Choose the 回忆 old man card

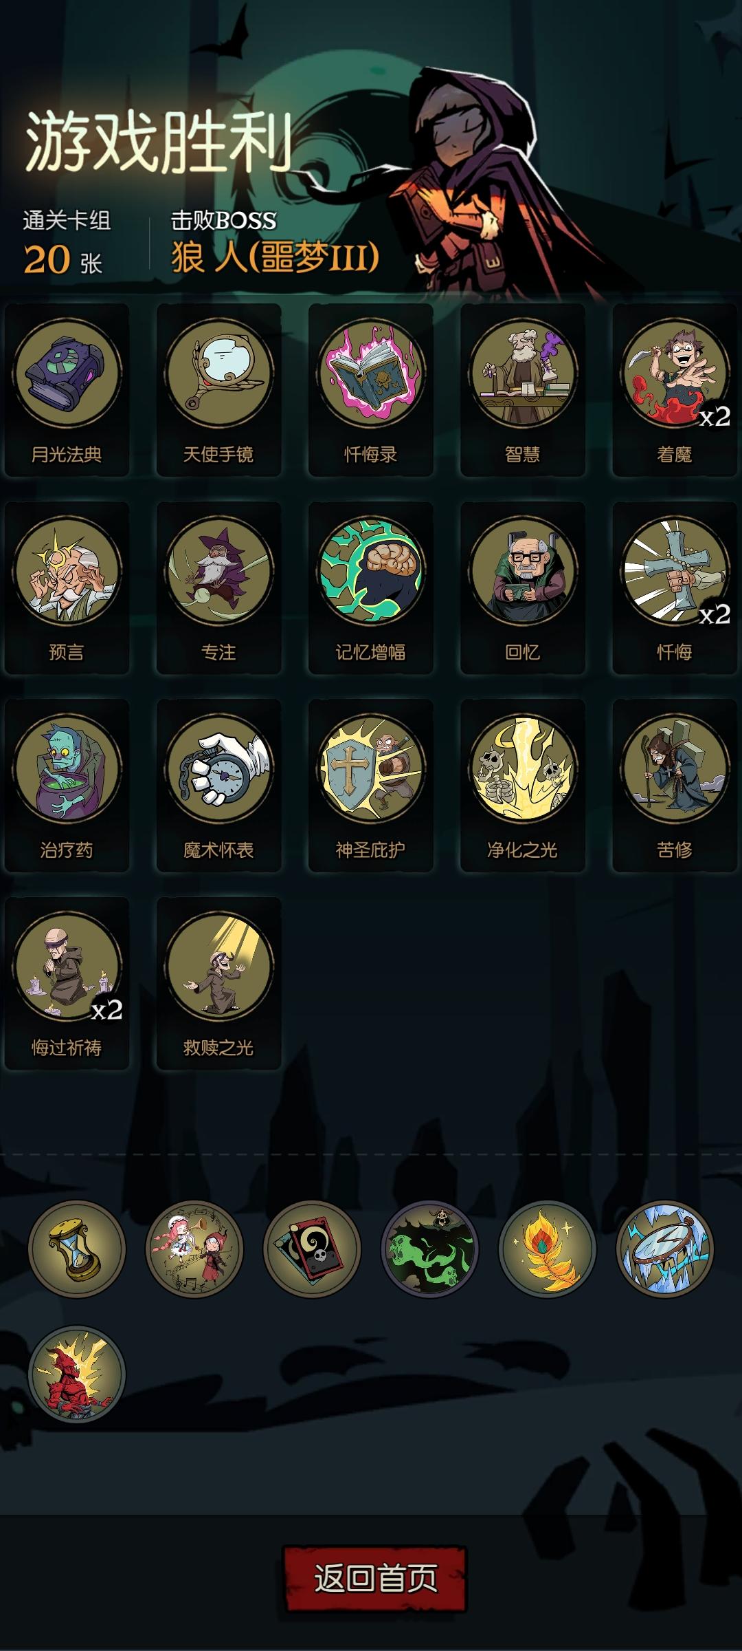[523, 588]
